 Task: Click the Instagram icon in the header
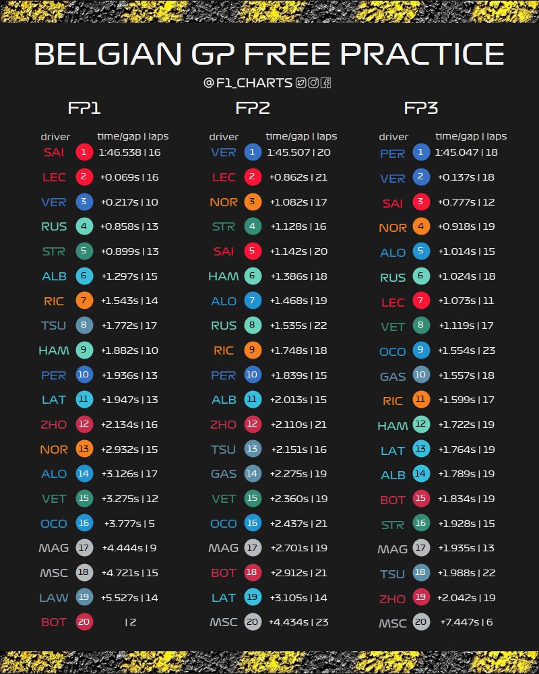[x=313, y=83]
